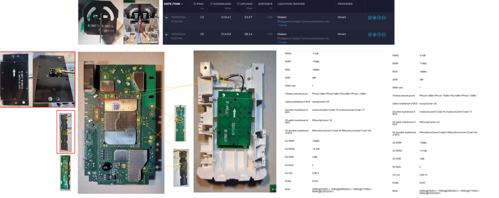Screen dimensions: 499x198
Task: Open more options for the 10:51 PM result
Action: tap(384, 34)
